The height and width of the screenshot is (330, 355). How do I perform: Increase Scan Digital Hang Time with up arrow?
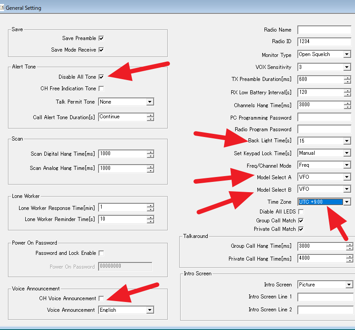150,152
